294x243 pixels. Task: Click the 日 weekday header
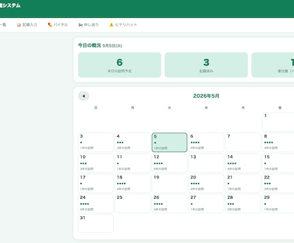pos(96,107)
